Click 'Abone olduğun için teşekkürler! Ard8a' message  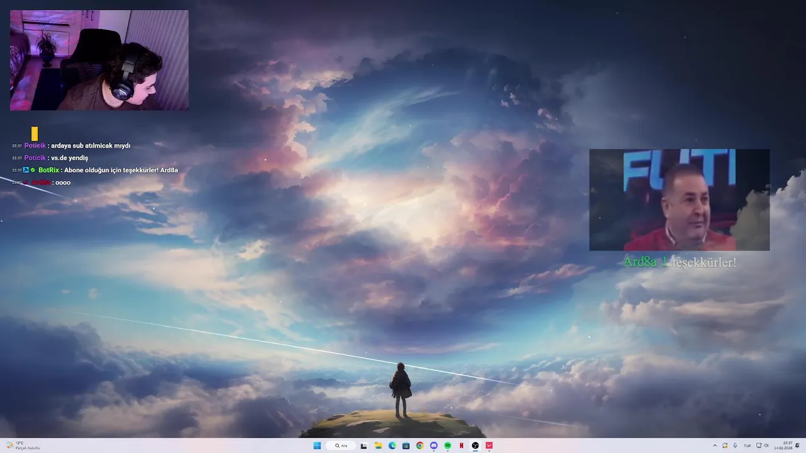click(x=121, y=170)
